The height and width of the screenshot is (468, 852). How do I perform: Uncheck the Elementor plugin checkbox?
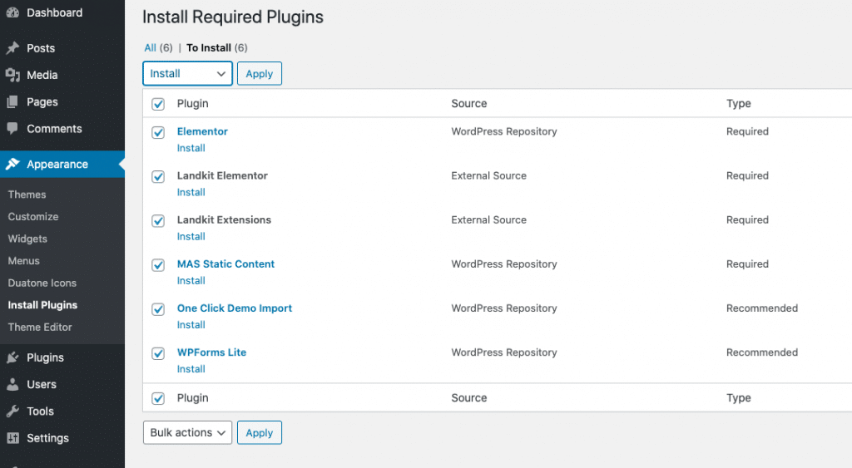tap(158, 132)
